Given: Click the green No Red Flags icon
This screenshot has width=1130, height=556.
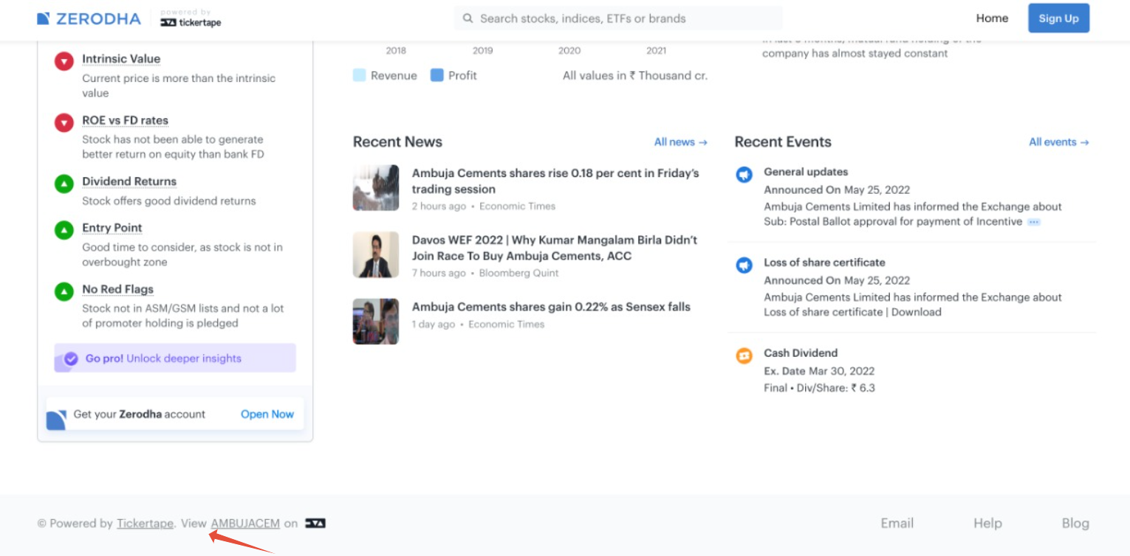Looking at the screenshot, I should (64, 291).
